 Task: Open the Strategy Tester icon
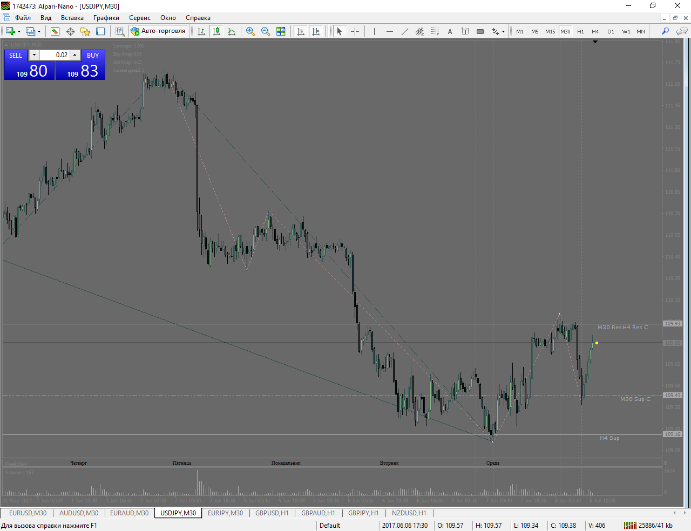click(120, 31)
